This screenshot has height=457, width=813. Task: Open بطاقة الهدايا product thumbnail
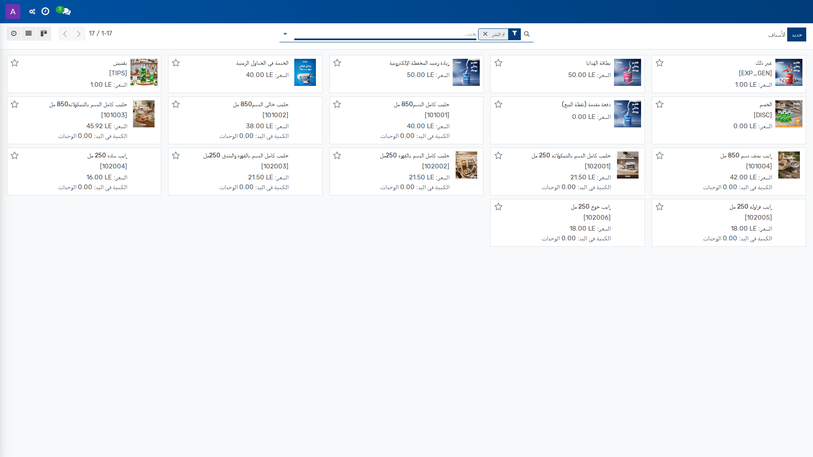pyautogui.click(x=628, y=72)
